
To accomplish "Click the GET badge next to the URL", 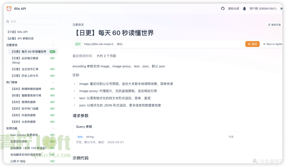I will click(78, 44).
